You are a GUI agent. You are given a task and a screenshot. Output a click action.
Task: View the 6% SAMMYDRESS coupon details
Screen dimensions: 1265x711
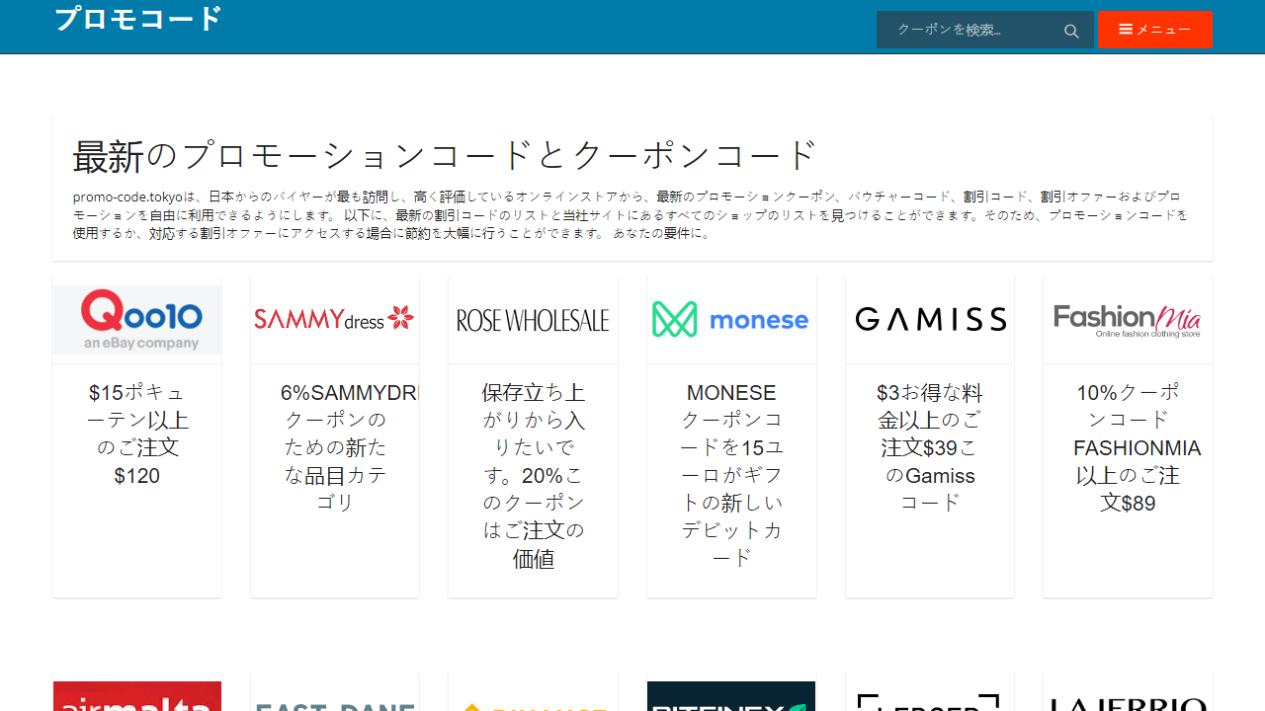[x=334, y=447]
